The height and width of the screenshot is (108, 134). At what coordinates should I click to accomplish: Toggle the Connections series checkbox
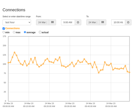(x=4, y=28)
